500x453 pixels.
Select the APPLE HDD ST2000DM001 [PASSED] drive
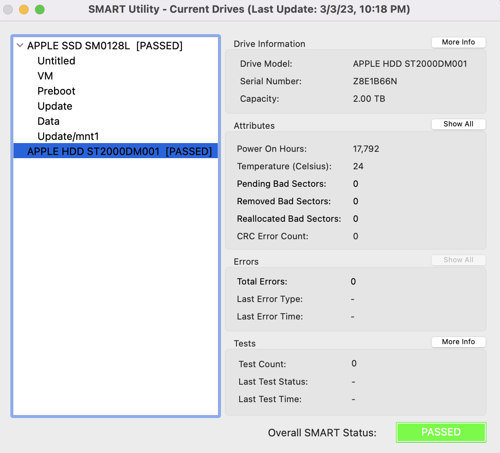pyautogui.click(x=116, y=151)
